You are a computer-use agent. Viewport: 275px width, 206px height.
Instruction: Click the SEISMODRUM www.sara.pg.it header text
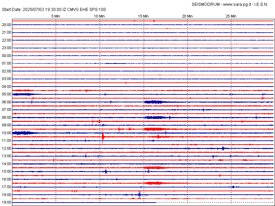click(x=230, y=4)
